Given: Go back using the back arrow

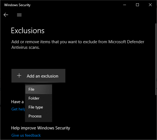Looking at the screenshot, I should point(6,15).
